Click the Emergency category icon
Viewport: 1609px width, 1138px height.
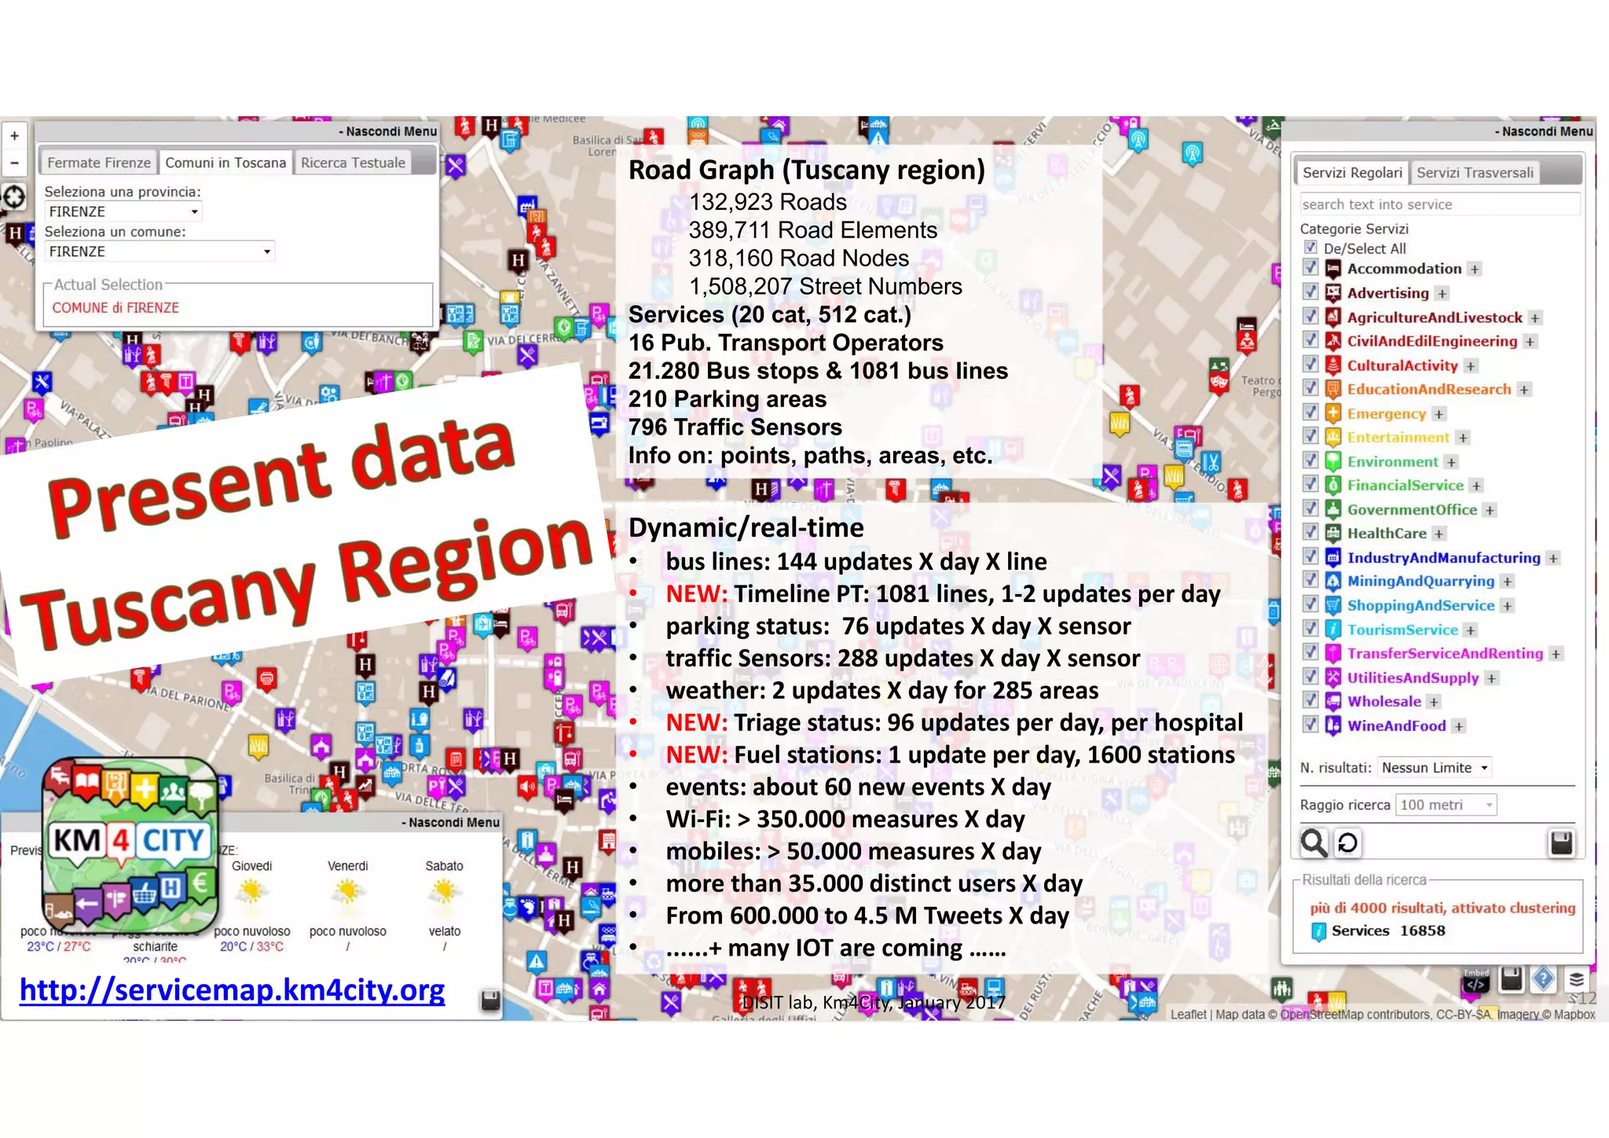click(1332, 413)
